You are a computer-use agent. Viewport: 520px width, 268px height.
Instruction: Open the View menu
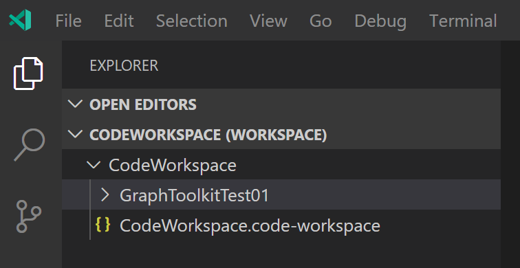(x=268, y=21)
